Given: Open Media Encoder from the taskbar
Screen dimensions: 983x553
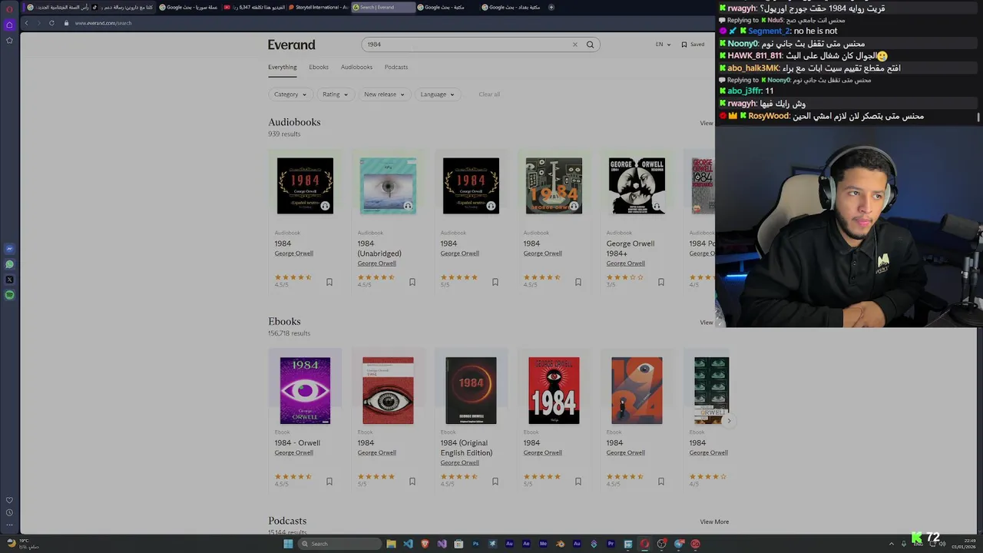Looking at the screenshot, I should point(543,544).
